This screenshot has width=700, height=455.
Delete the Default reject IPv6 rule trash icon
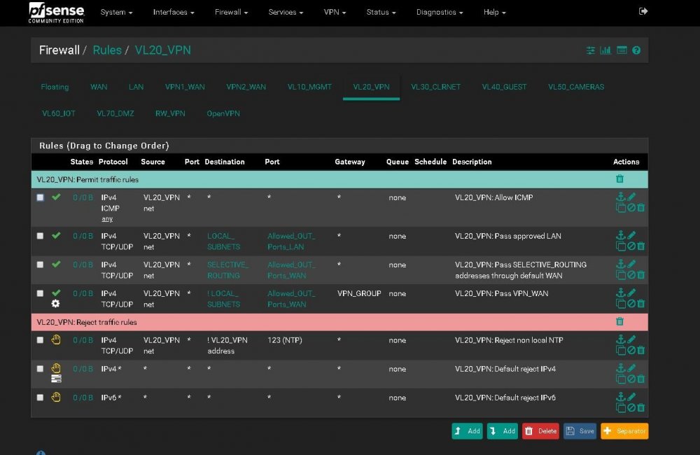[x=641, y=407]
